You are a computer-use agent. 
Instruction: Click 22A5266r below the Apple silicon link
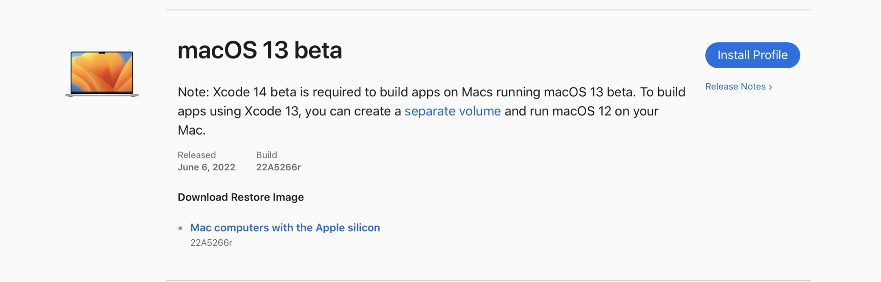(x=211, y=242)
